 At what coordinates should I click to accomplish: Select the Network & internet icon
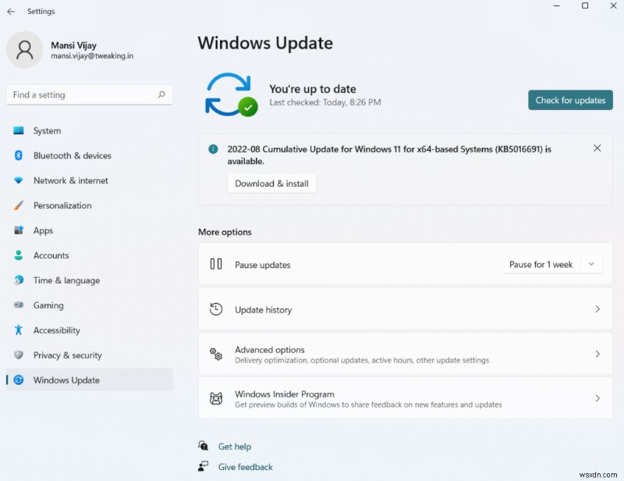pyautogui.click(x=18, y=180)
